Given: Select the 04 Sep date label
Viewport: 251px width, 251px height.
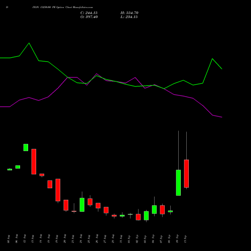Looking at the screenshot, I should coord(153,239).
